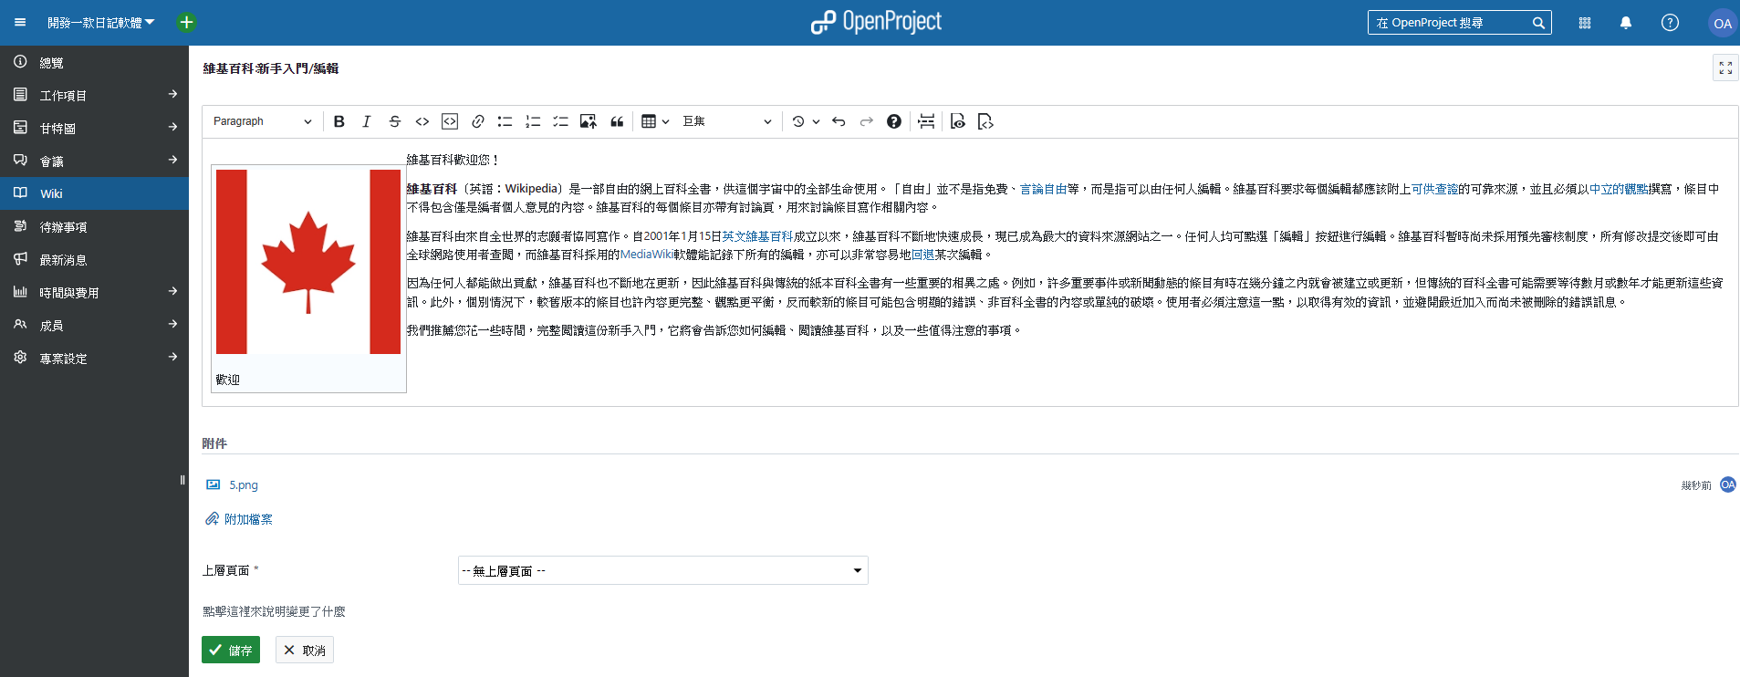Click the 儲存 save button

point(231,650)
